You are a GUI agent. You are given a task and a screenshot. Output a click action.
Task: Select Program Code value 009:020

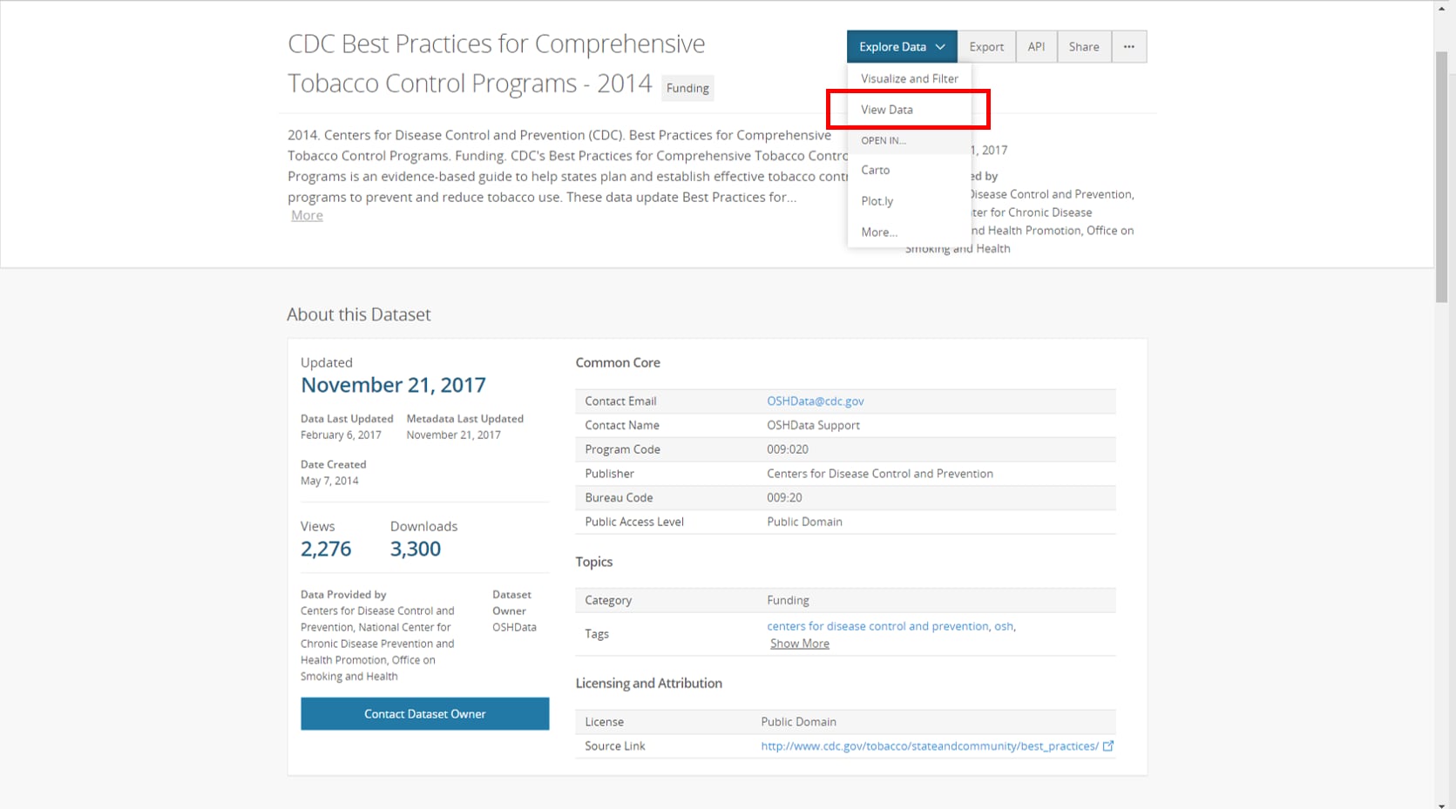coord(788,449)
